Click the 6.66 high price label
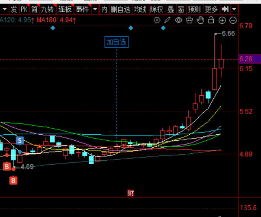Image resolution: width=261 pixels, height=217 pixels. click(x=228, y=33)
